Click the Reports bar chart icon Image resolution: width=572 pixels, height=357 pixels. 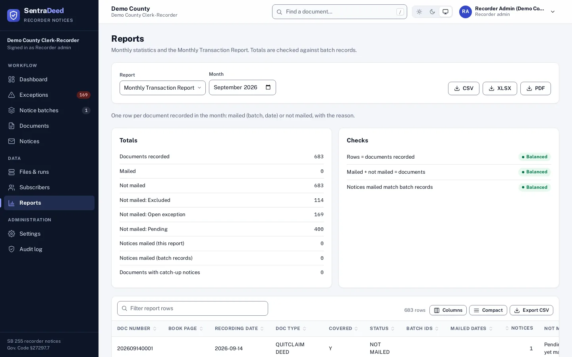pyautogui.click(x=12, y=203)
